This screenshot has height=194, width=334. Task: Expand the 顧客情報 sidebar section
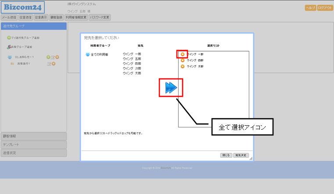(33, 136)
